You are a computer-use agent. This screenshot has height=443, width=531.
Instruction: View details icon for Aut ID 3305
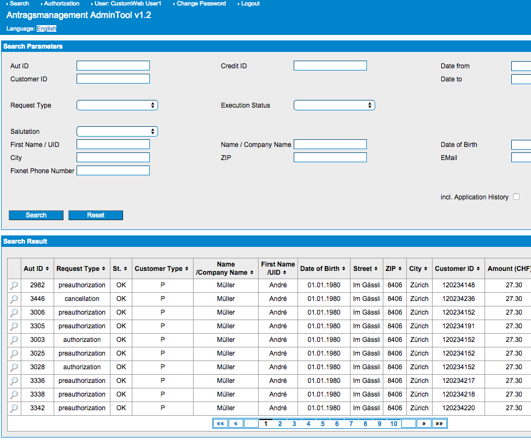coord(14,326)
